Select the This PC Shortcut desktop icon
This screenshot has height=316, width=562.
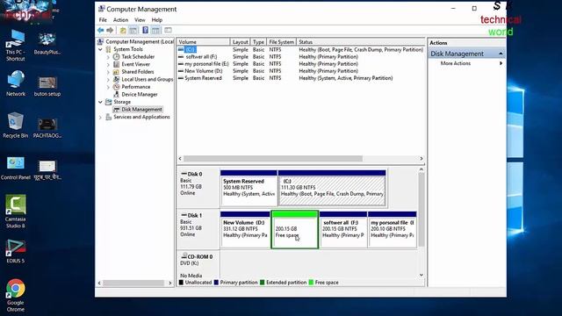pyautogui.click(x=15, y=46)
